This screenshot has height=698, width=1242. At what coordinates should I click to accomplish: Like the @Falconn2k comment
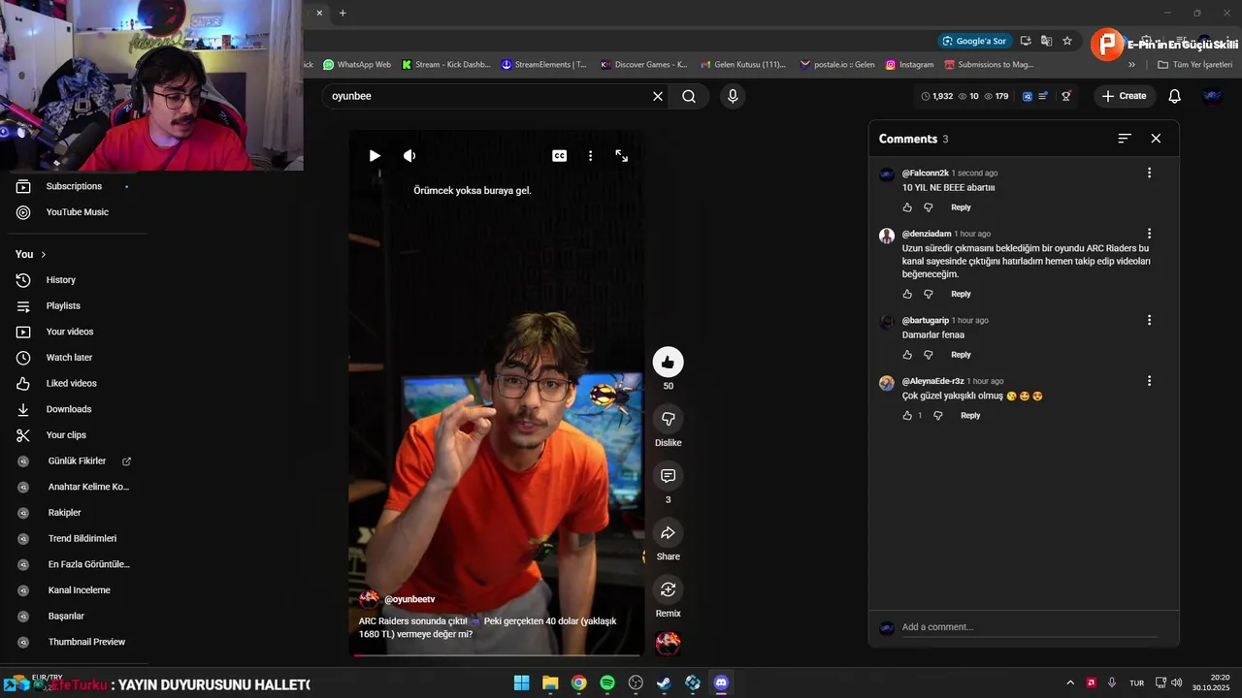(907, 207)
